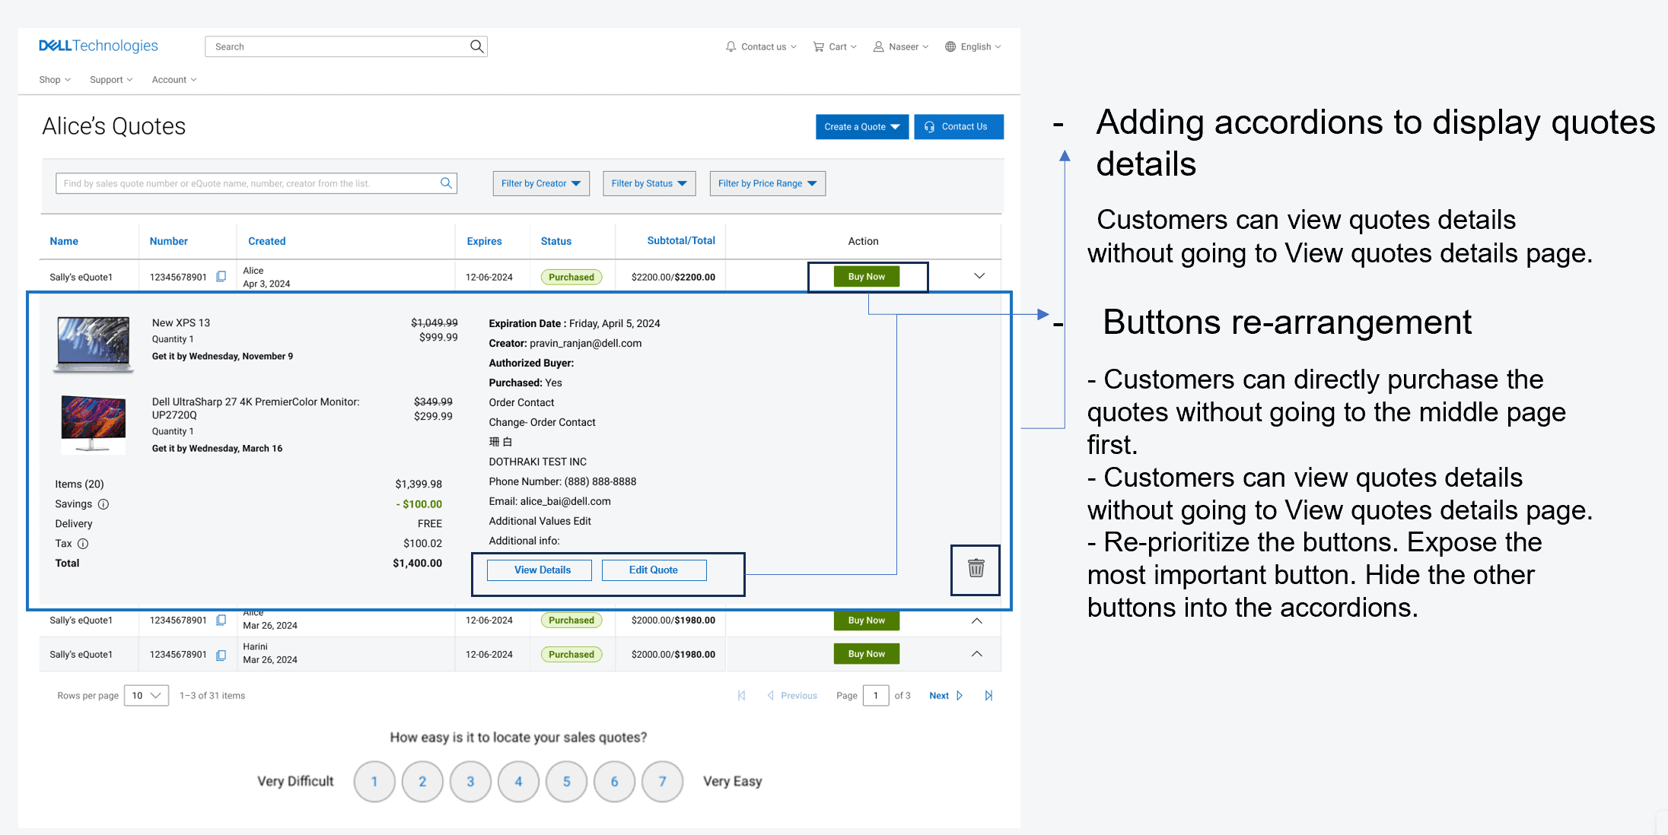The width and height of the screenshot is (1668, 835).
Task: Click the Purchased badge on the Harini row
Action: 571,655
